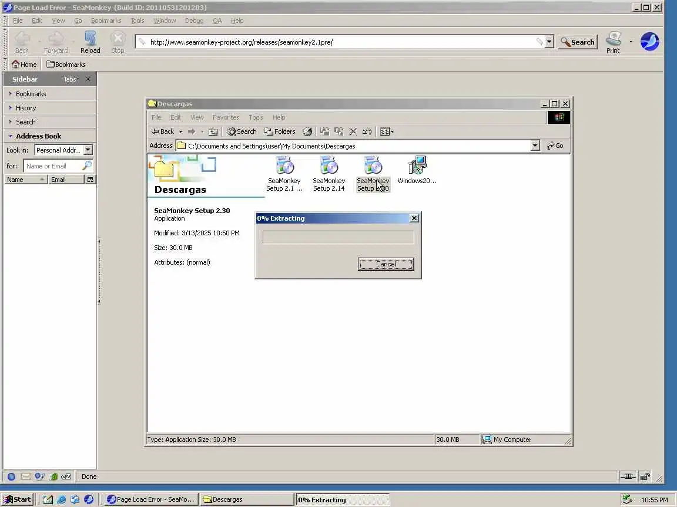The width and height of the screenshot is (677, 507).
Task: Click the Back button in SeaMonkey toolbar
Action: pyautogui.click(x=22, y=42)
